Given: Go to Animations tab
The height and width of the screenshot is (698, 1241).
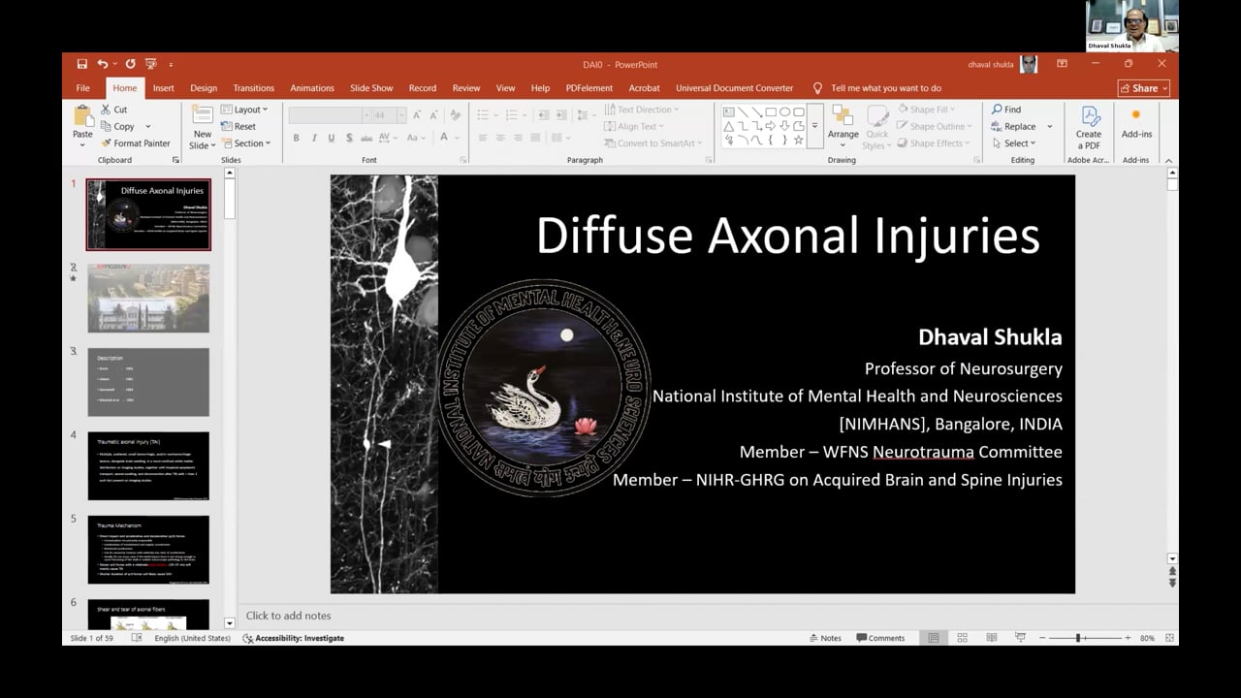Looking at the screenshot, I should coord(312,88).
